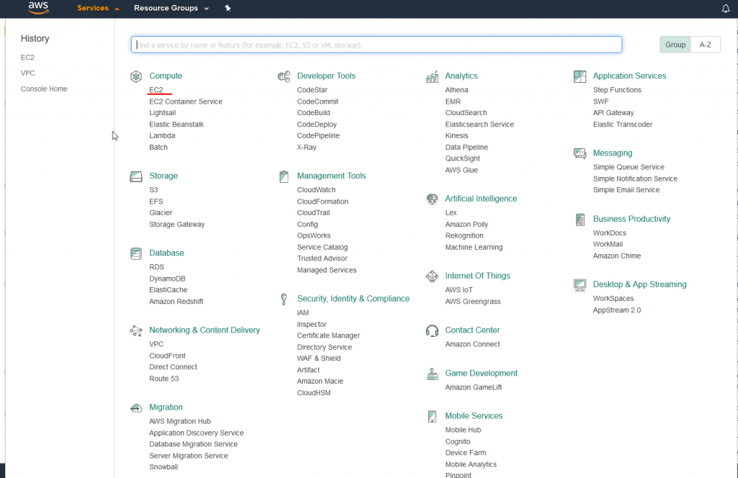Keep Group view selected
The image size is (738, 478).
[x=675, y=44]
